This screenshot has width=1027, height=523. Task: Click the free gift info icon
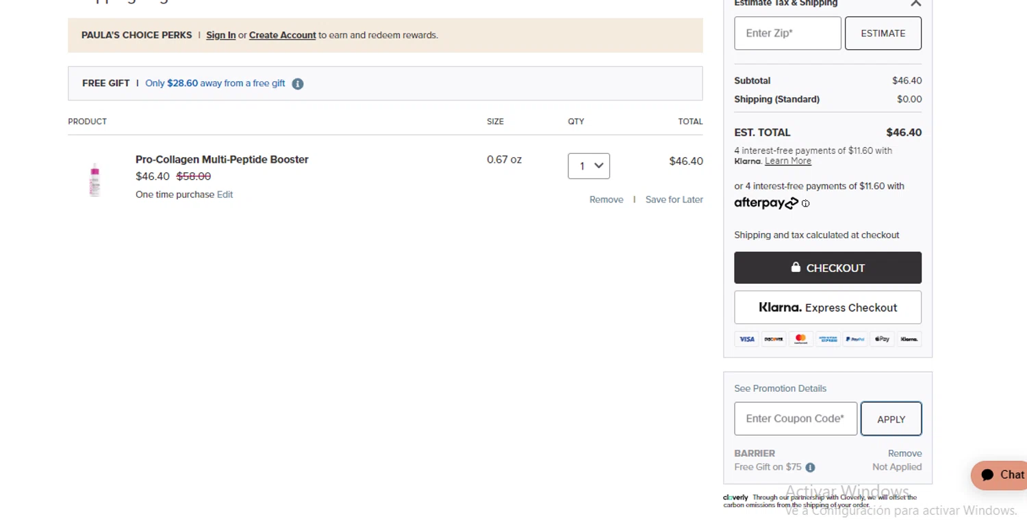[298, 83]
